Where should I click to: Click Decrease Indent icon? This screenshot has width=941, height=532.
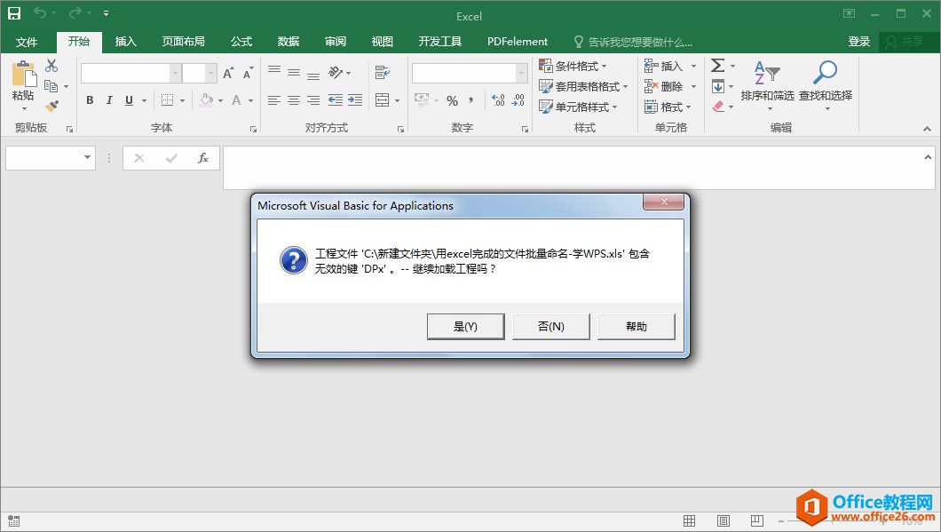[x=336, y=100]
